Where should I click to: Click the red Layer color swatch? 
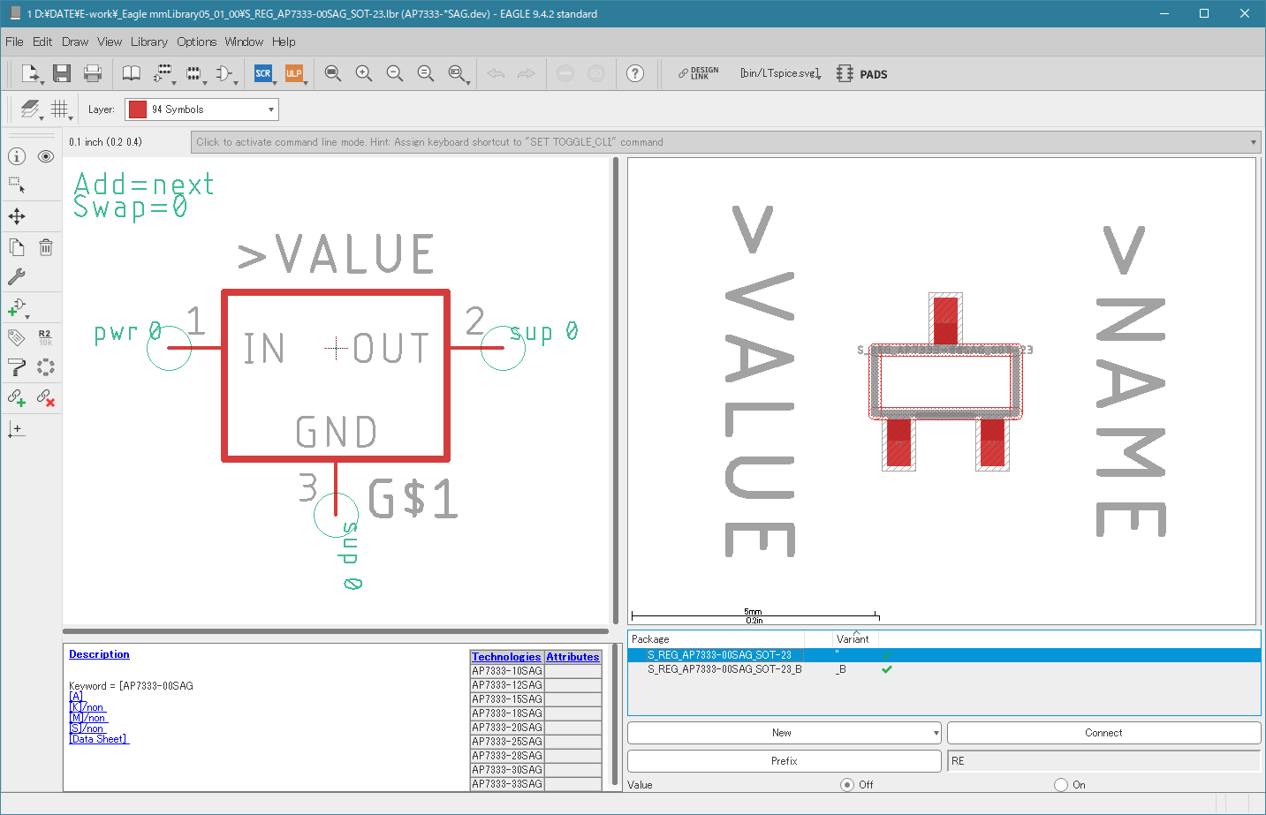[138, 109]
